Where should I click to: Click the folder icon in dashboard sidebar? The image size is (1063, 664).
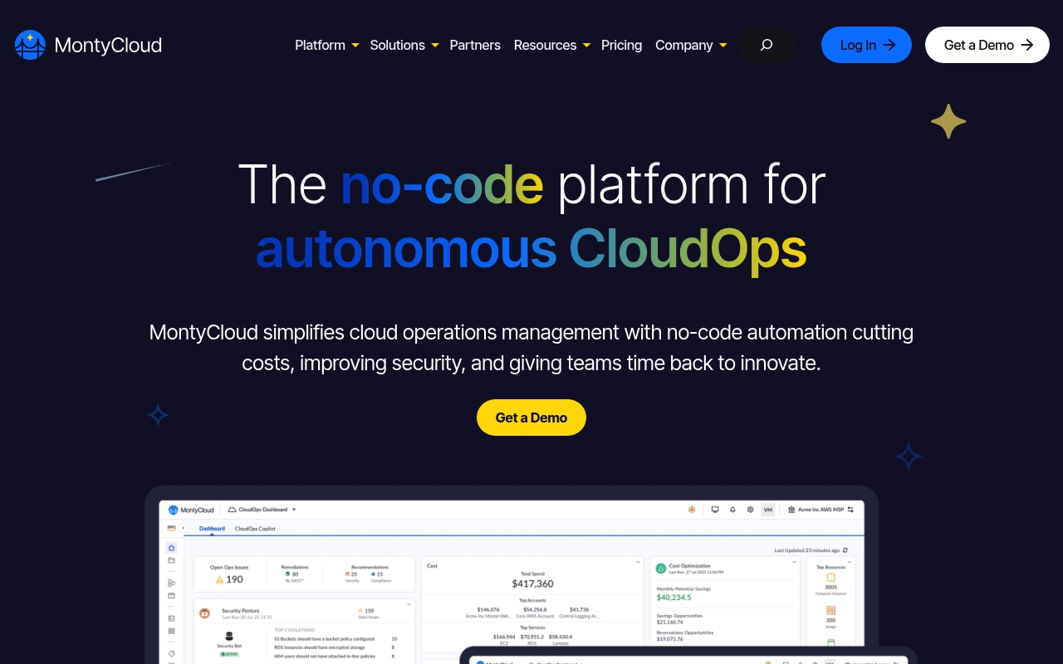pos(171,560)
